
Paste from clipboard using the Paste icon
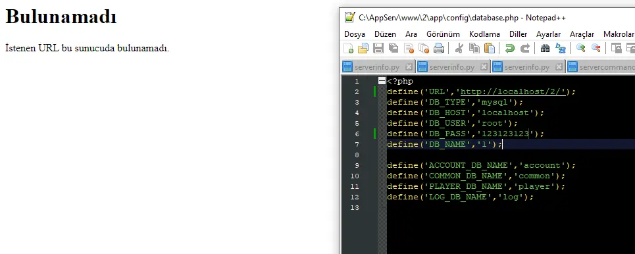[490, 48]
